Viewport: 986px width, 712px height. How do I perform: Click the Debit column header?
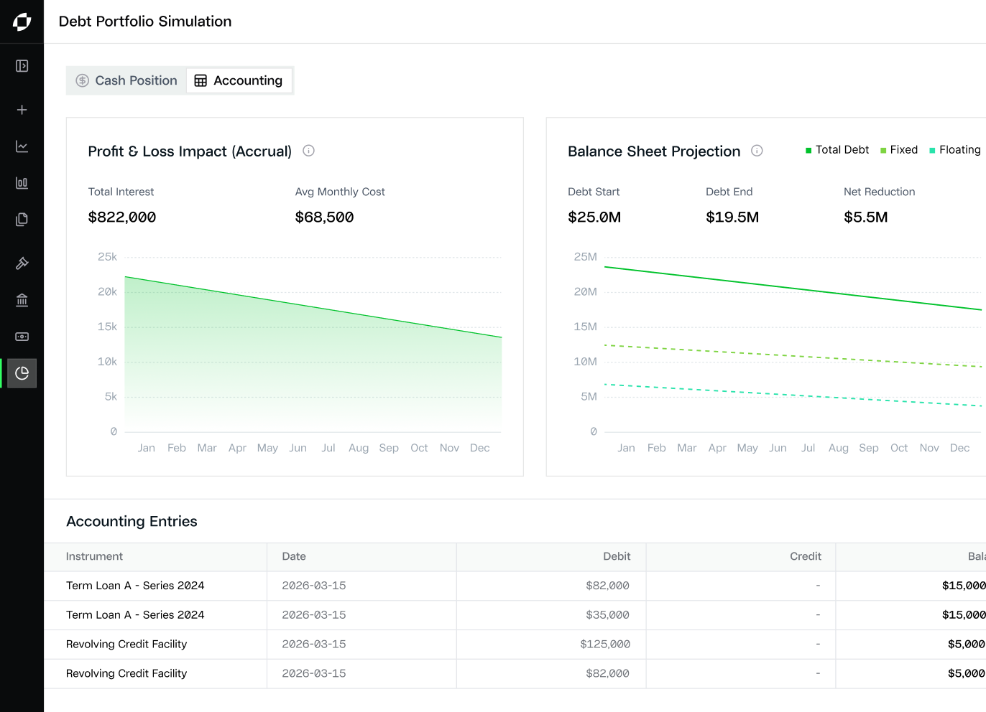(617, 556)
